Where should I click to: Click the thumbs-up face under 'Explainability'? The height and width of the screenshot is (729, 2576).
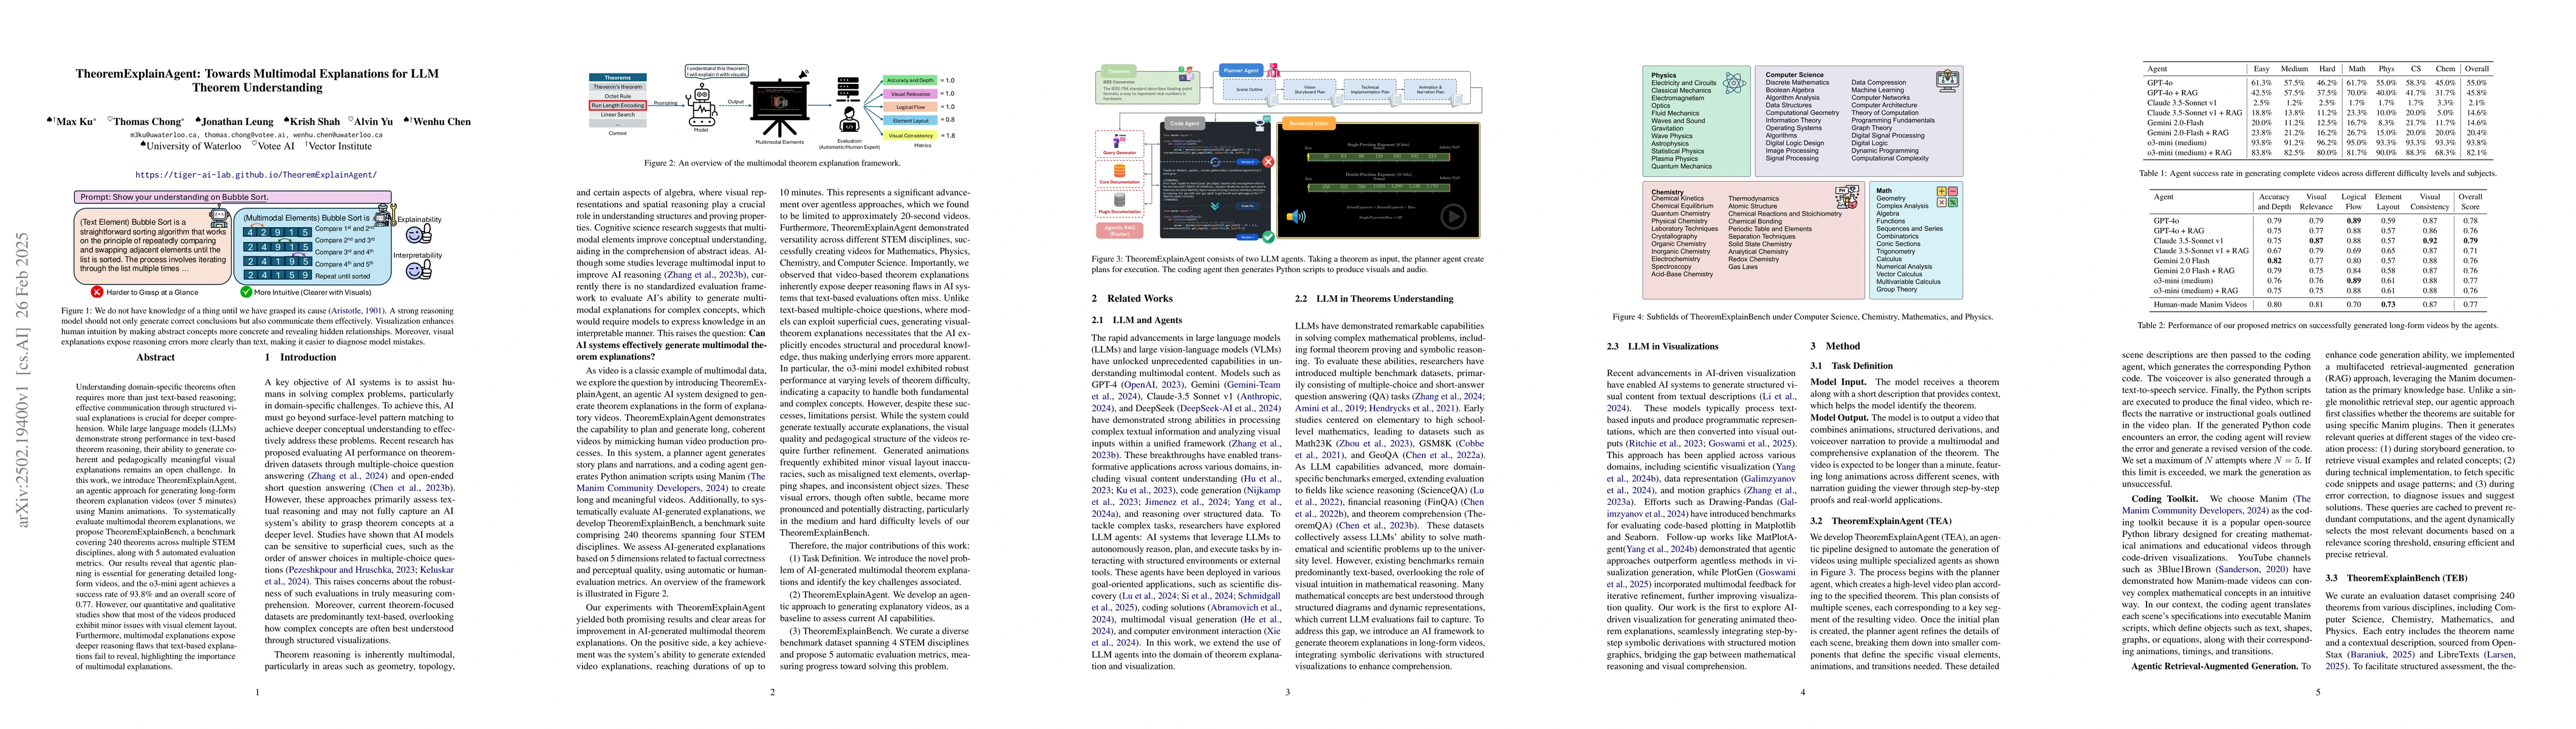coord(419,234)
